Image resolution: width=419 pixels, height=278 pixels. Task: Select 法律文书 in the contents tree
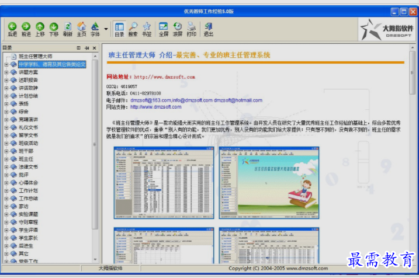[x=28, y=167]
